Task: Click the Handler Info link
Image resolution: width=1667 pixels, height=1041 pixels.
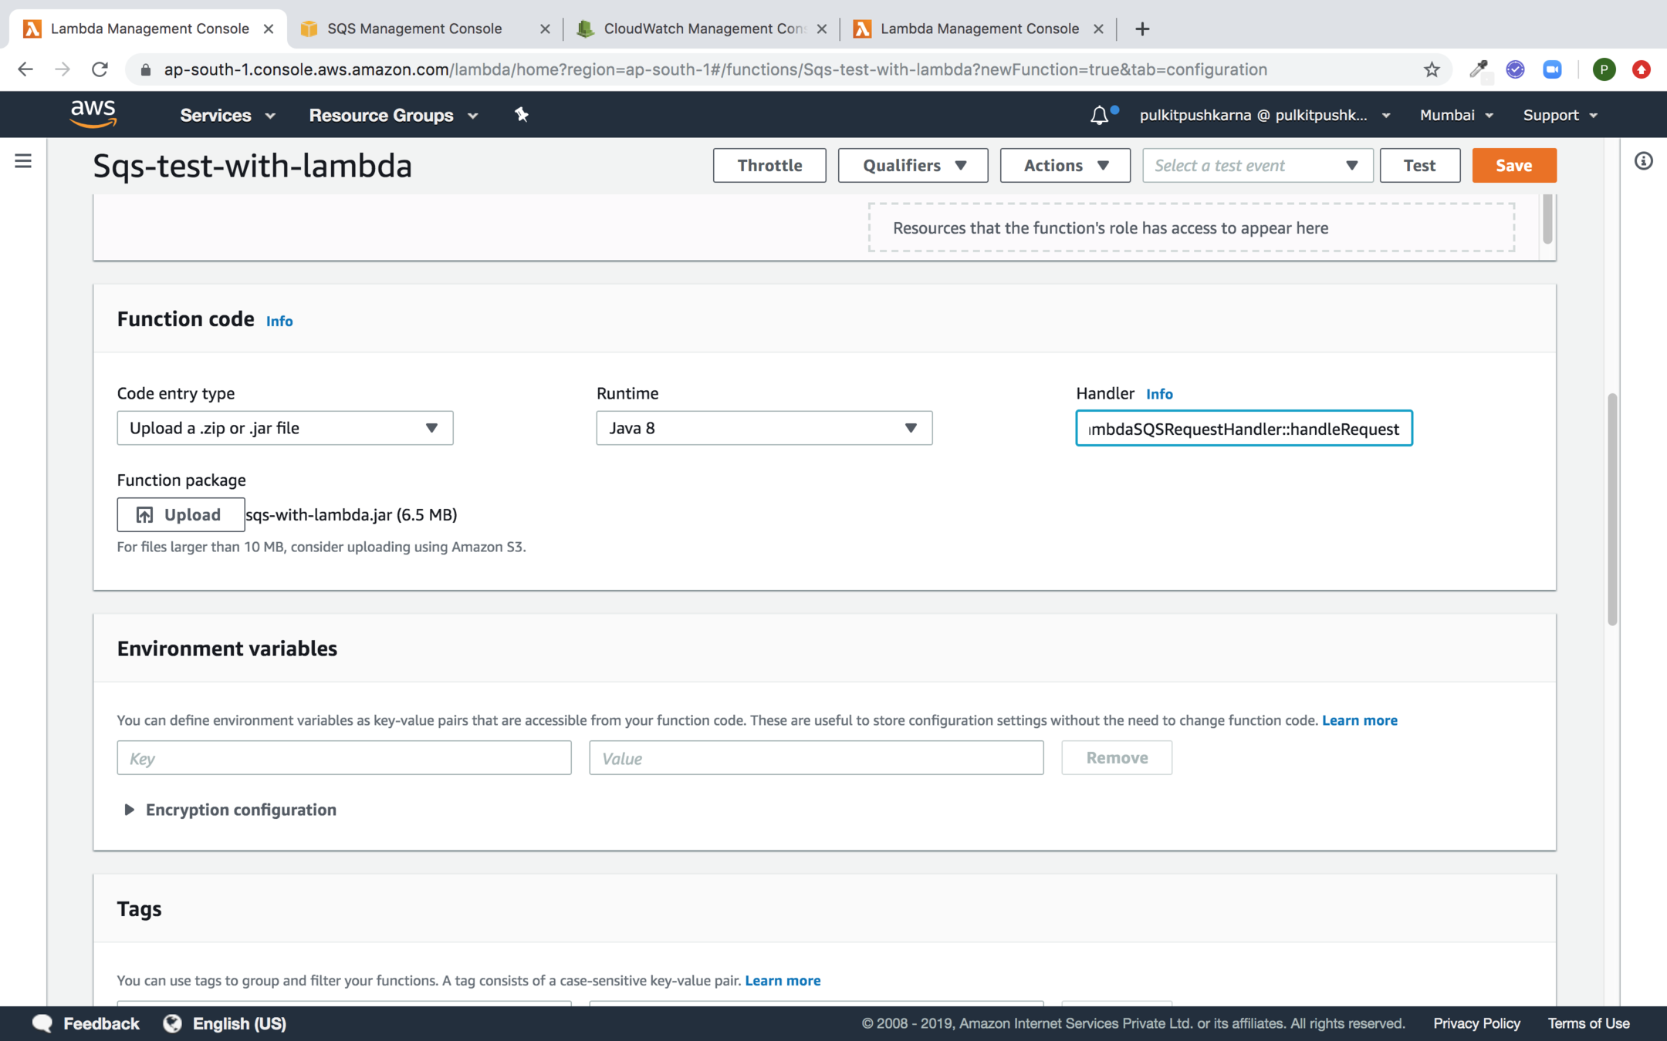Action: click(1158, 394)
